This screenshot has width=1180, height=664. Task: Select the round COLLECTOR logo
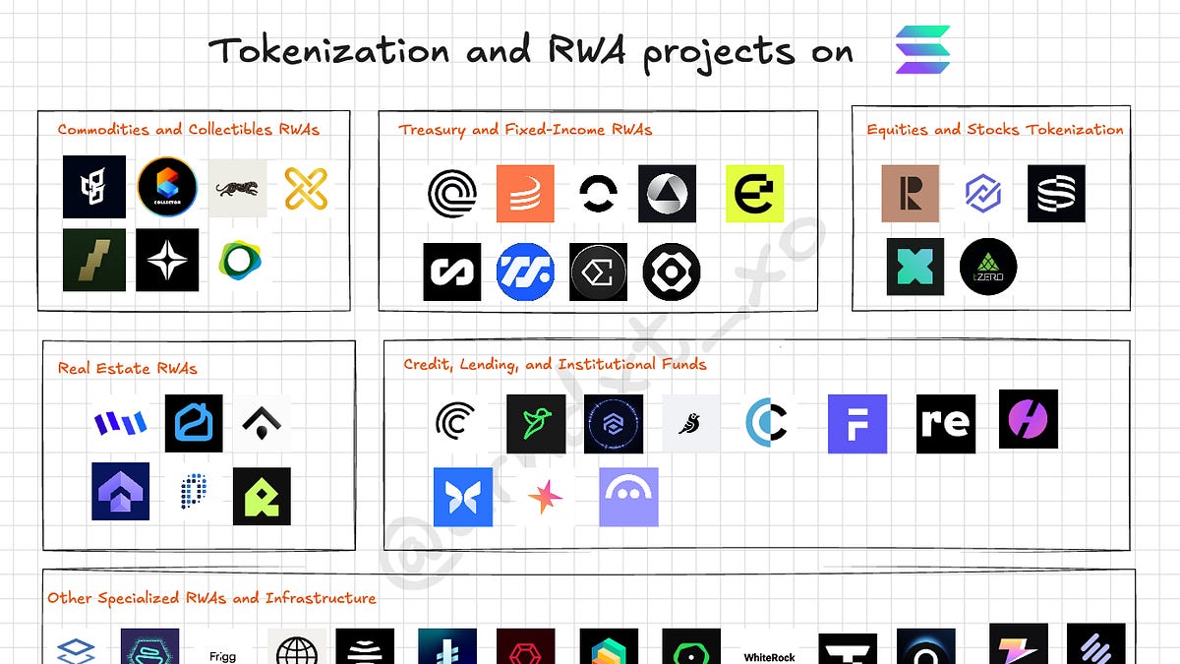tap(166, 187)
